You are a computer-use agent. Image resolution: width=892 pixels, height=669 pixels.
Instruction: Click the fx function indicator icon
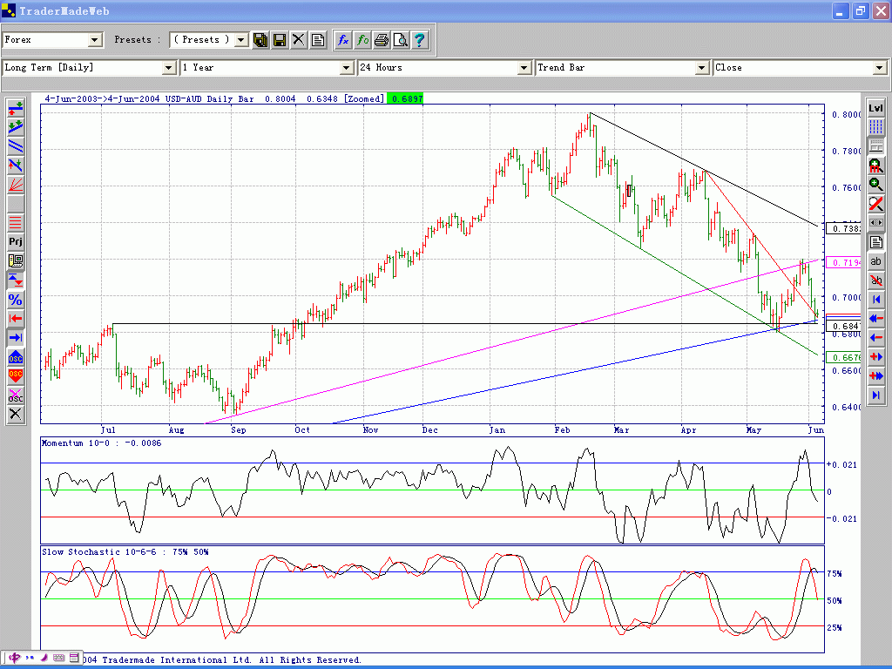[344, 40]
